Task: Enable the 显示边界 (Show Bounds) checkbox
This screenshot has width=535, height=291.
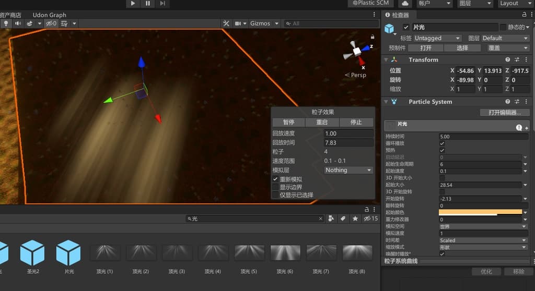Action: pos(275,187)
